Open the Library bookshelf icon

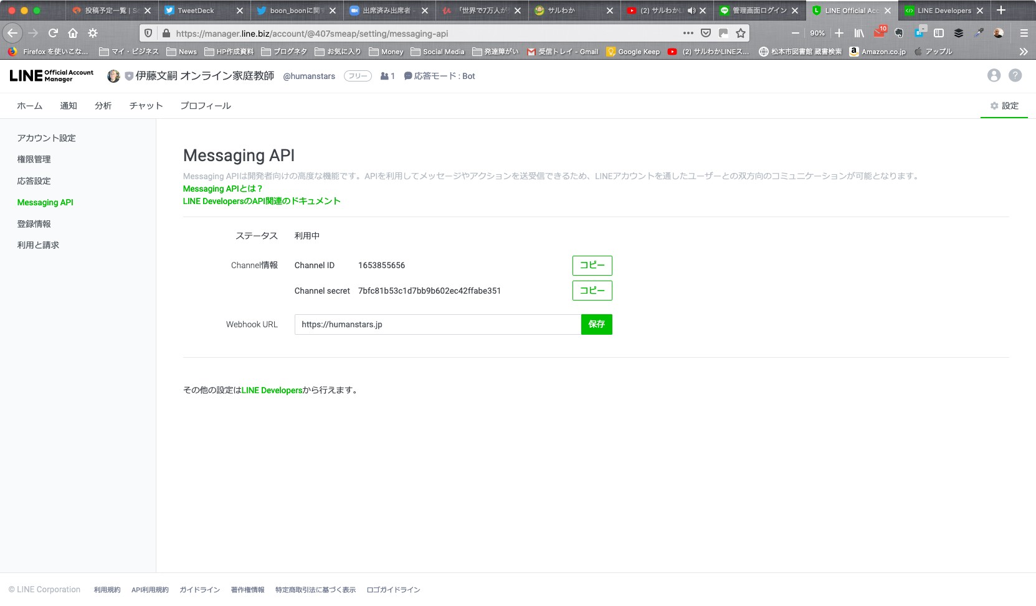[859, 33]
